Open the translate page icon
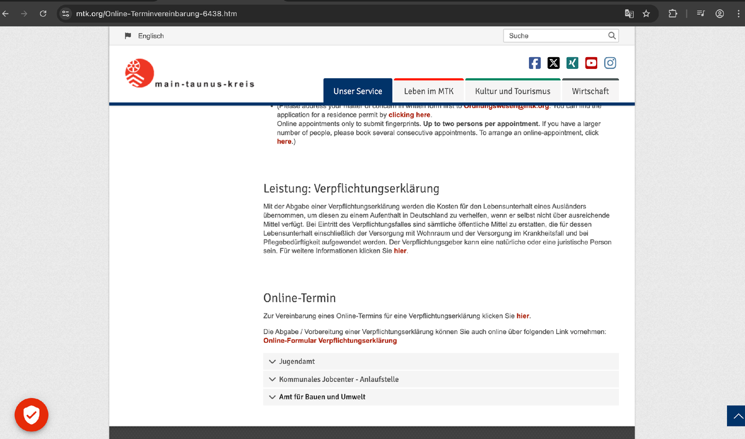The height and width of the screenshot is (439, 745). tap(629, 13)
